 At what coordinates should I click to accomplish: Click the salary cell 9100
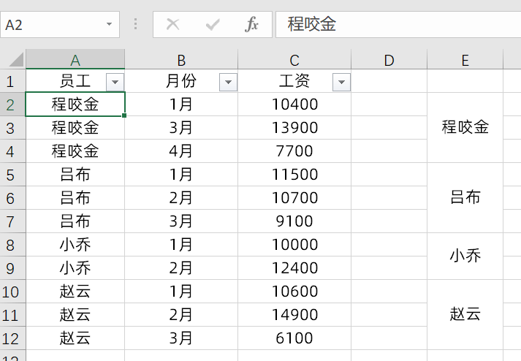294,221
